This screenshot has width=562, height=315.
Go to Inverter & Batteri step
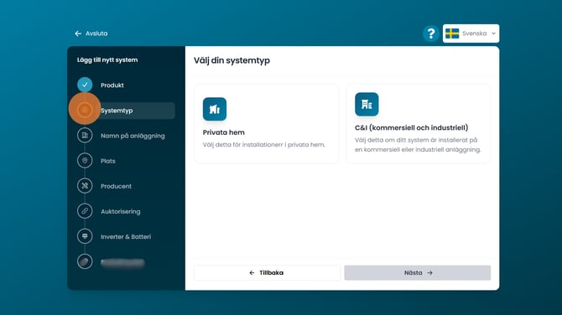point(126,236)
